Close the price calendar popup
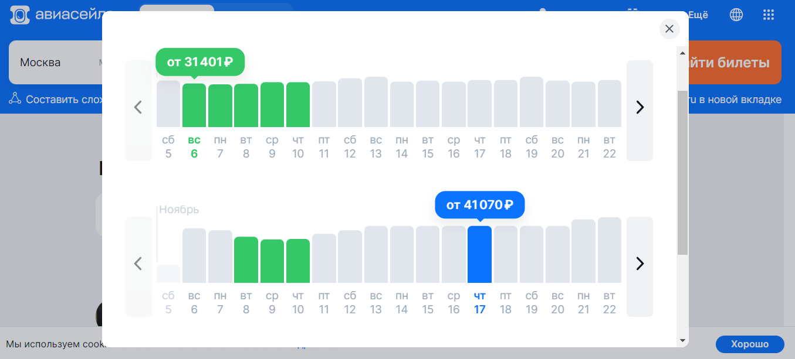Viewport: 795px width, 359px height. 669,29
